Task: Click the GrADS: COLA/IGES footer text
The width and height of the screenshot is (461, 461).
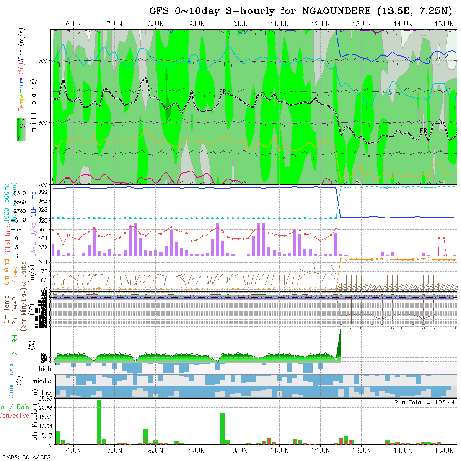Action: point(26,457)
